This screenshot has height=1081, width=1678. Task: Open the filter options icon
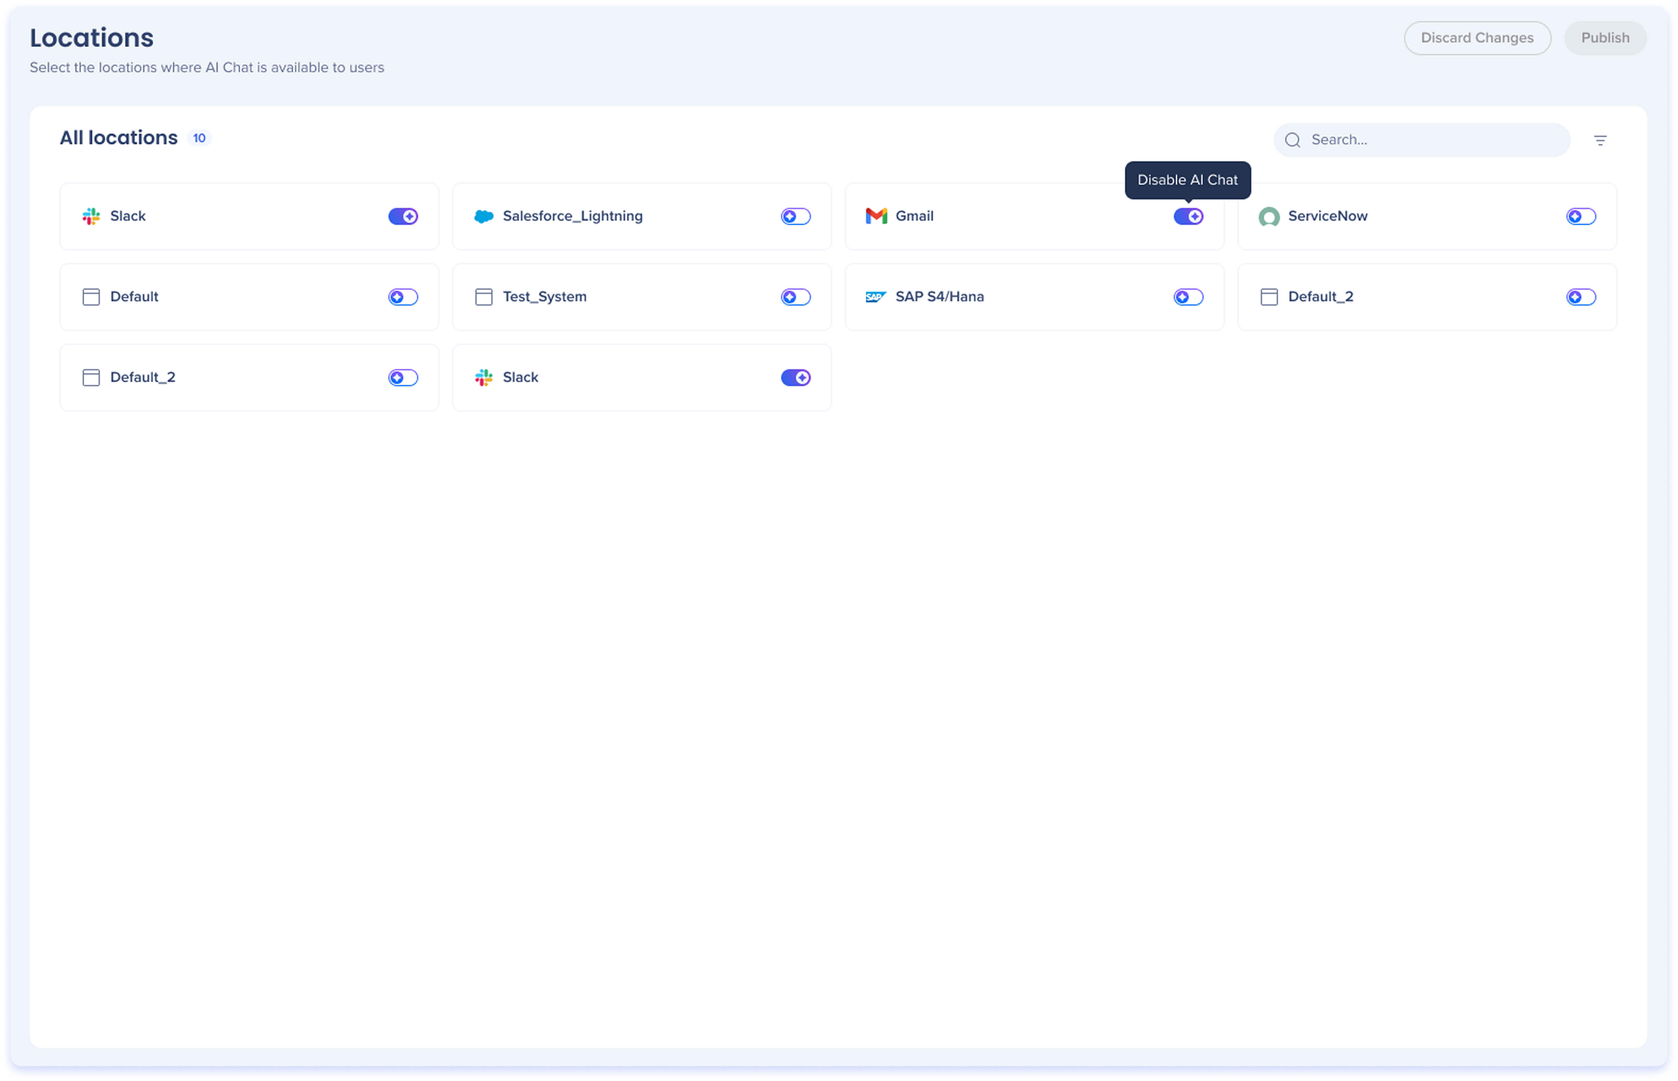(1599, 140)
